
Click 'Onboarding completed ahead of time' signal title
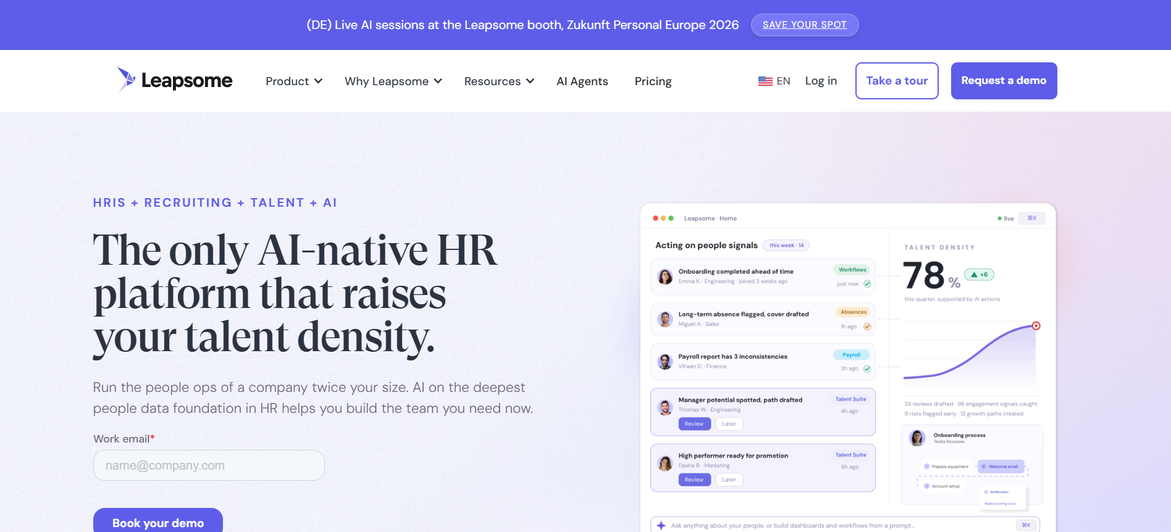736,272
